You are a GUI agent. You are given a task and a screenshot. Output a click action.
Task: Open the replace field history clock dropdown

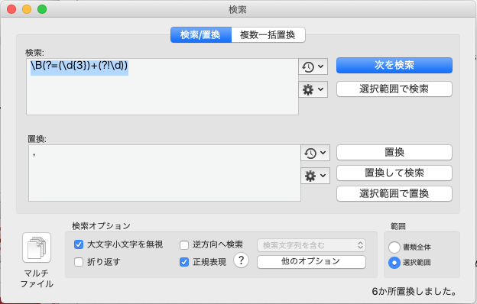click(316, 153)
